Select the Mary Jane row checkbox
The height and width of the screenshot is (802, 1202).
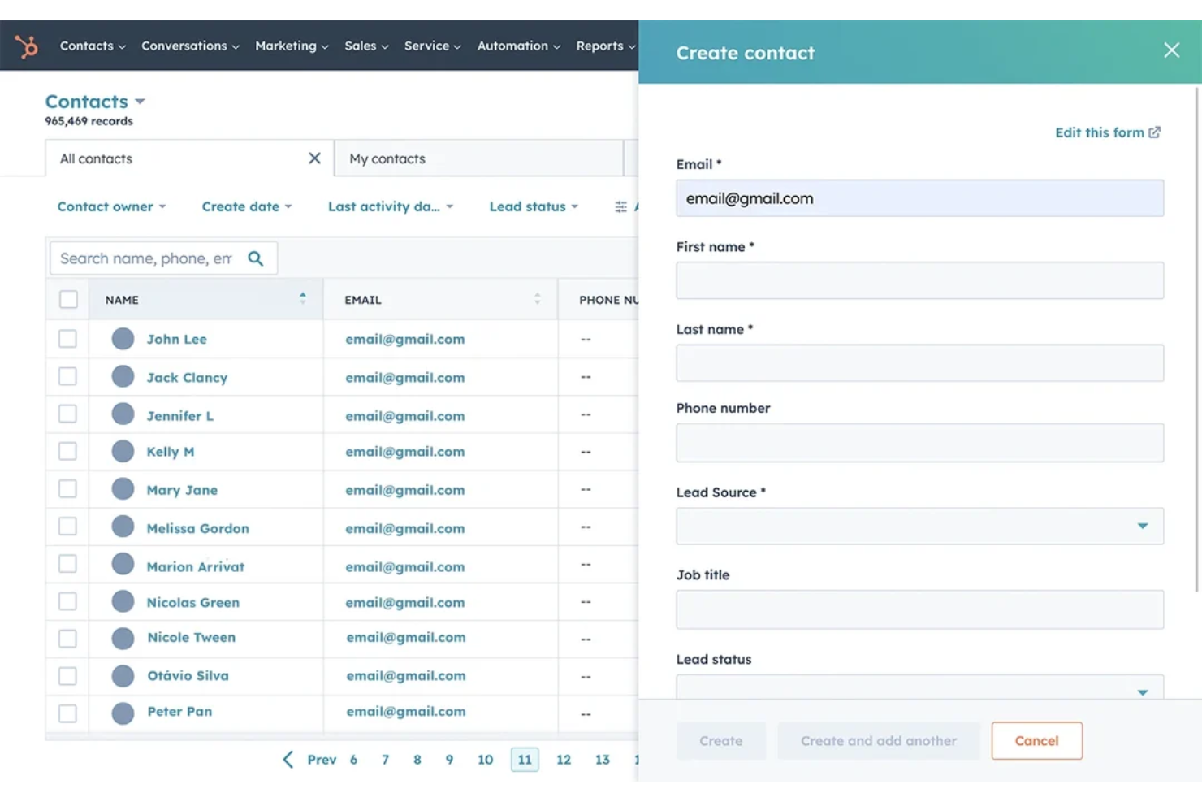tap(67, 488)
